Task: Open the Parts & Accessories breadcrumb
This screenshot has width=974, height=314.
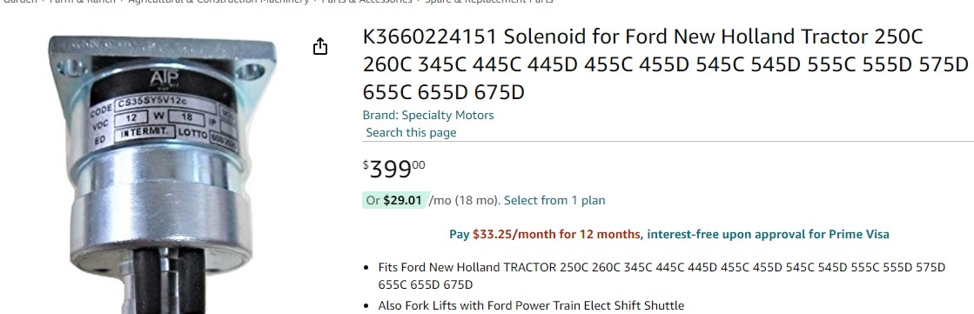Action: click(x=366, y=1)
